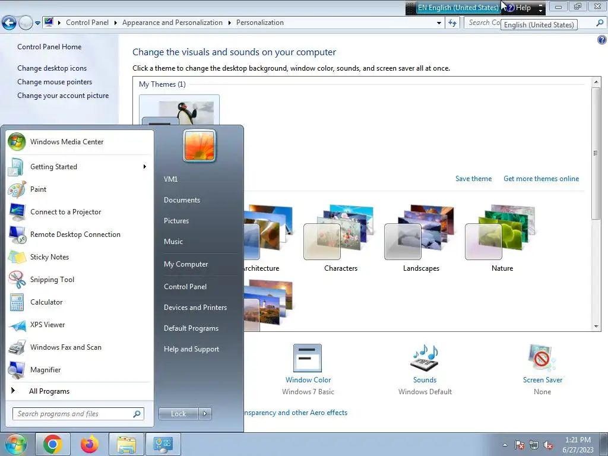The image size is (608, 456).
Task: Select the Nature theme
Action: (502, 237)
